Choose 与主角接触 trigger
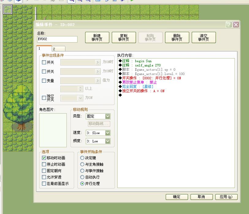 pyautogui.click(x=82, y=164)
